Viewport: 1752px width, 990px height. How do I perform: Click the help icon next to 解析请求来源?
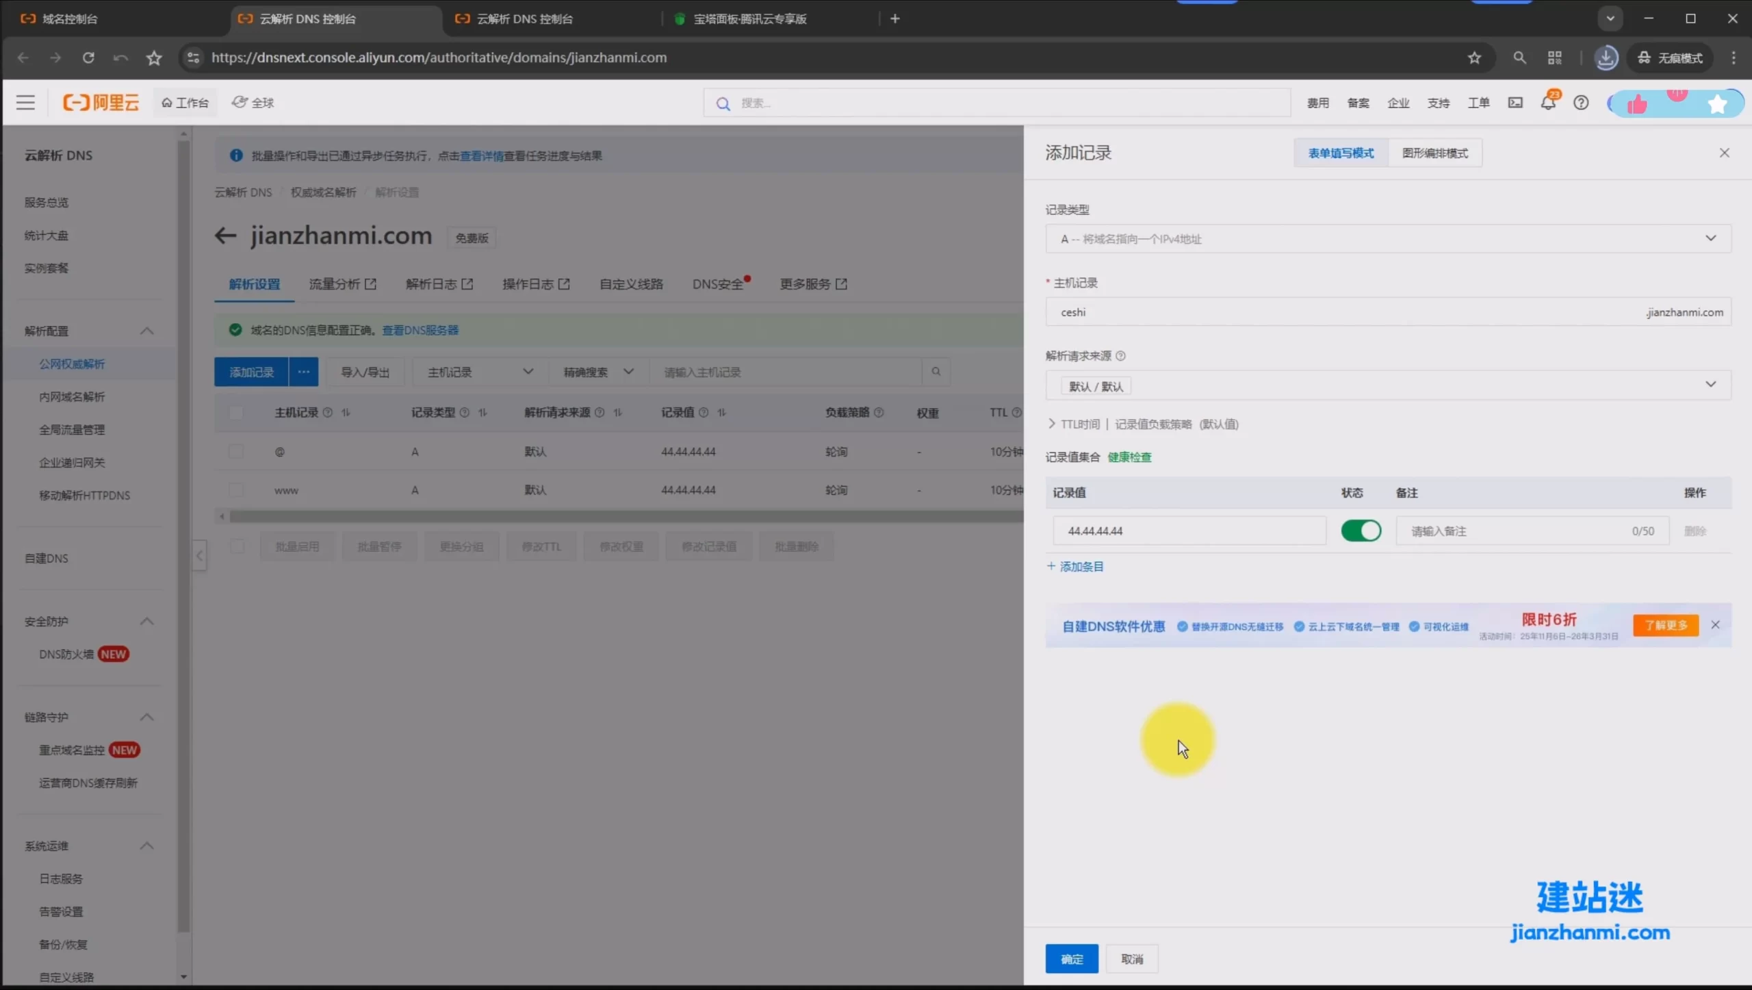tap(1120, 356)
